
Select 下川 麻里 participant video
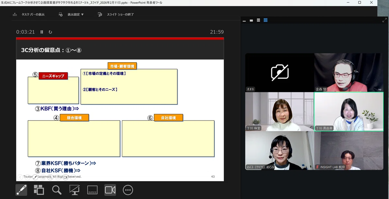(280, 111)
